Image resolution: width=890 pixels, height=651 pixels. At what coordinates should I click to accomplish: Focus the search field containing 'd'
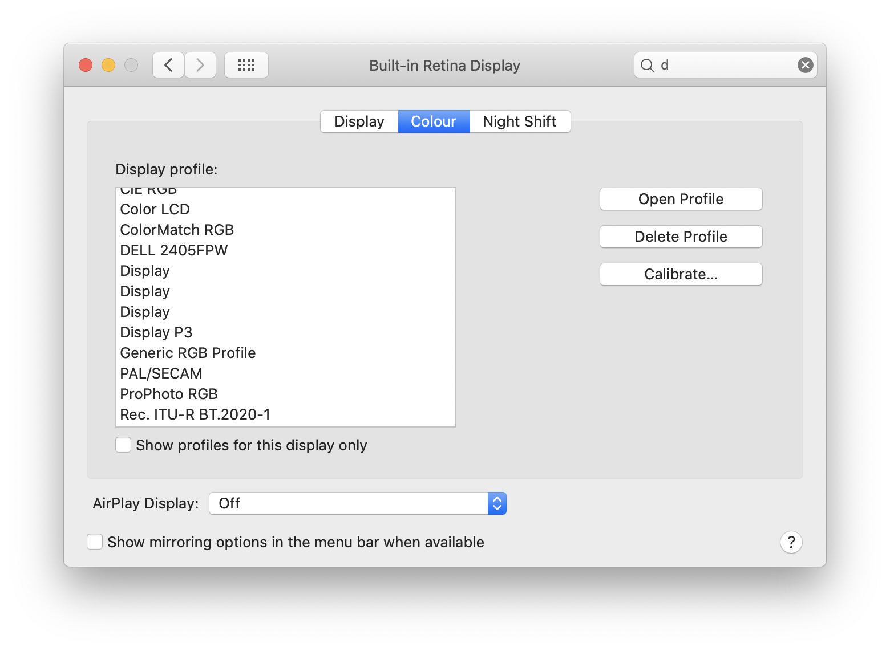(725, 65)
